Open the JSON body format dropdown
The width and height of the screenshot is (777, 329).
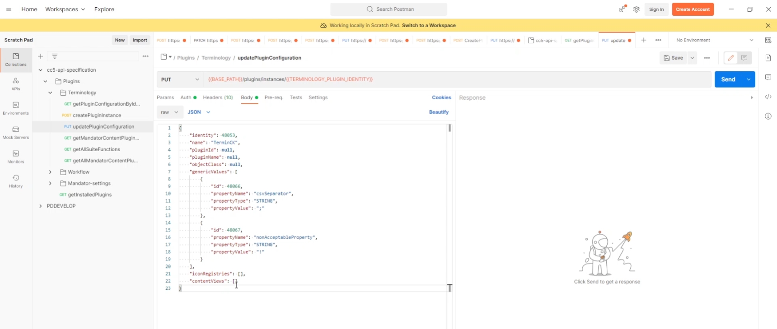point(199,112)
